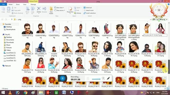Image resolution: width=170 pixels, height=95 pixels.
Task: Click the Copy icon in Clipboard group
Action: [3, 10]
